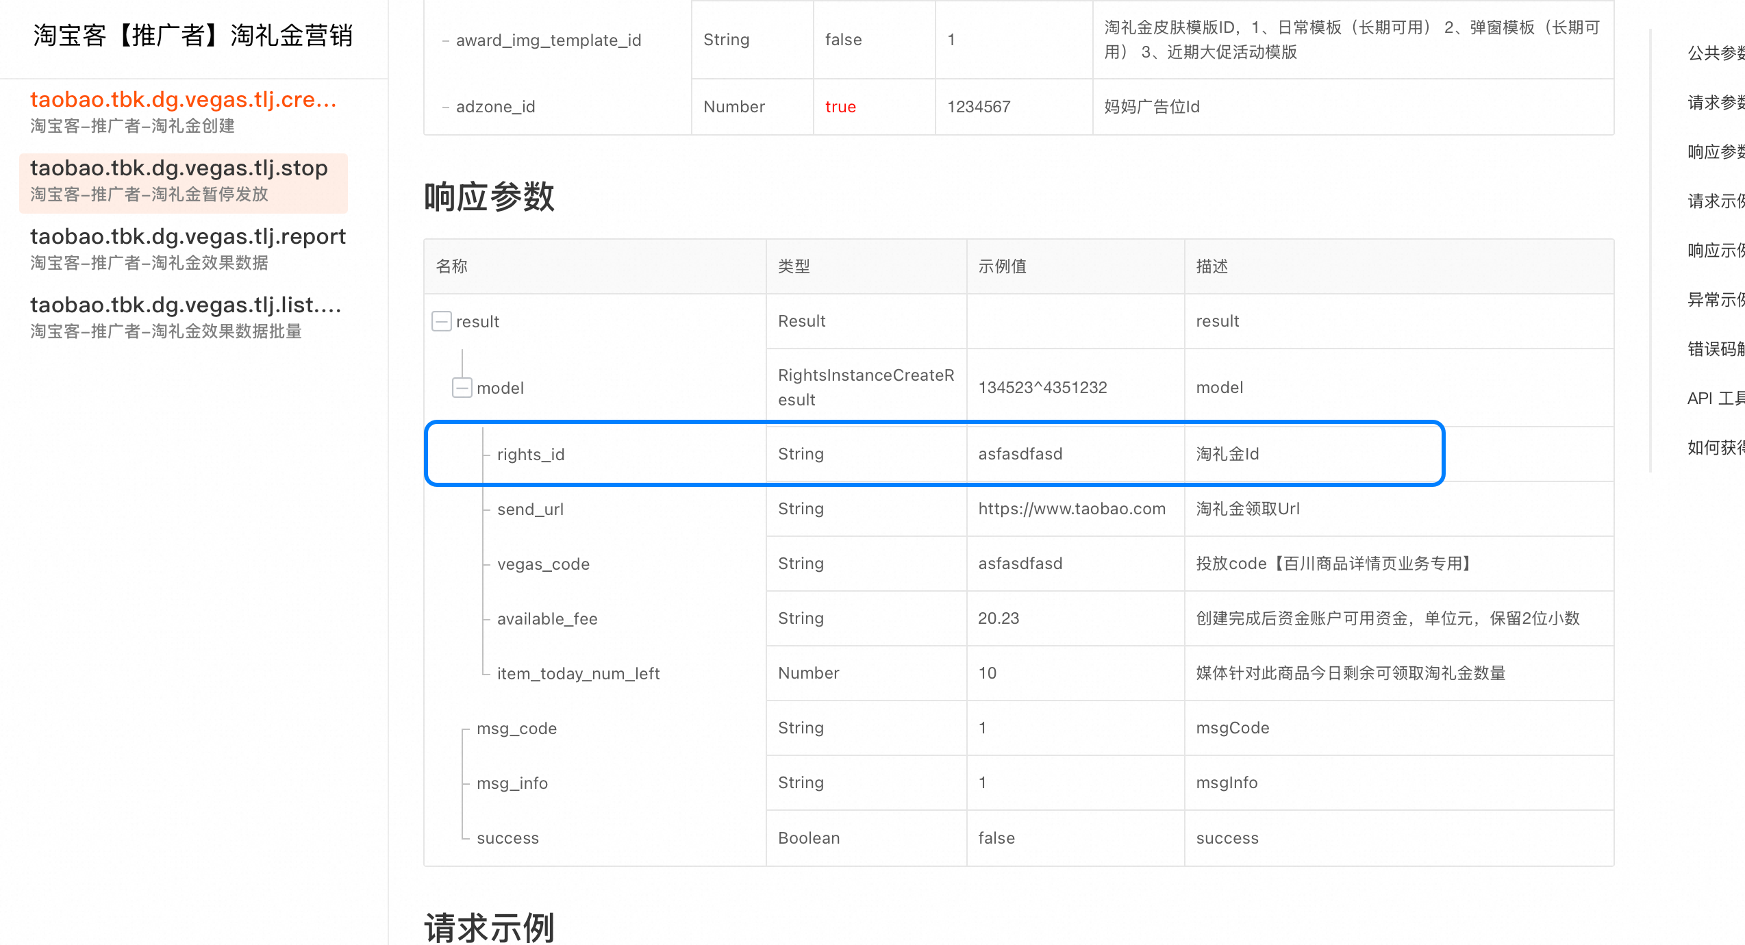Viewport: 1745px width, 945px height.
Task: Click the red true required value
Action: pyautogui.click(x=840, y=107)
